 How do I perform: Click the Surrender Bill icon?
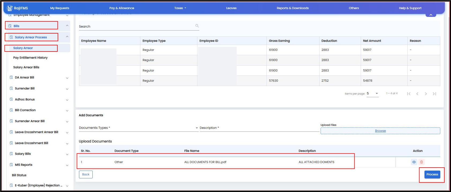click(11, 88)
